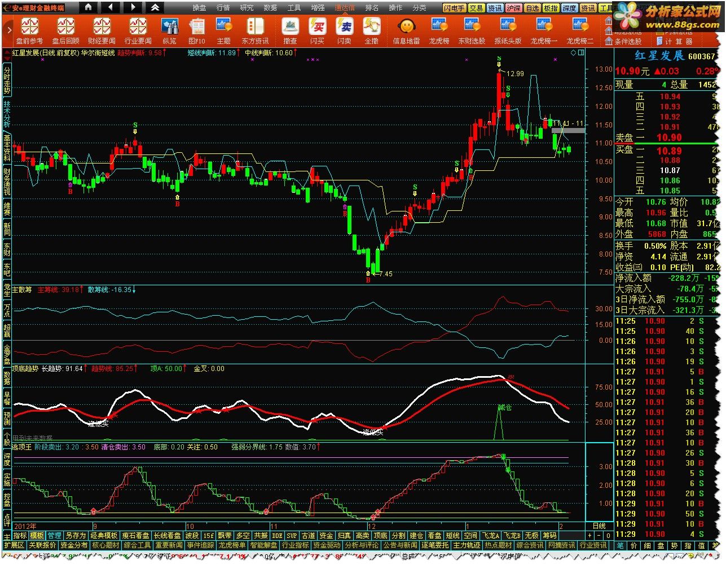
Task: Apply the 经典模板 template
Action: coord(104,535)
